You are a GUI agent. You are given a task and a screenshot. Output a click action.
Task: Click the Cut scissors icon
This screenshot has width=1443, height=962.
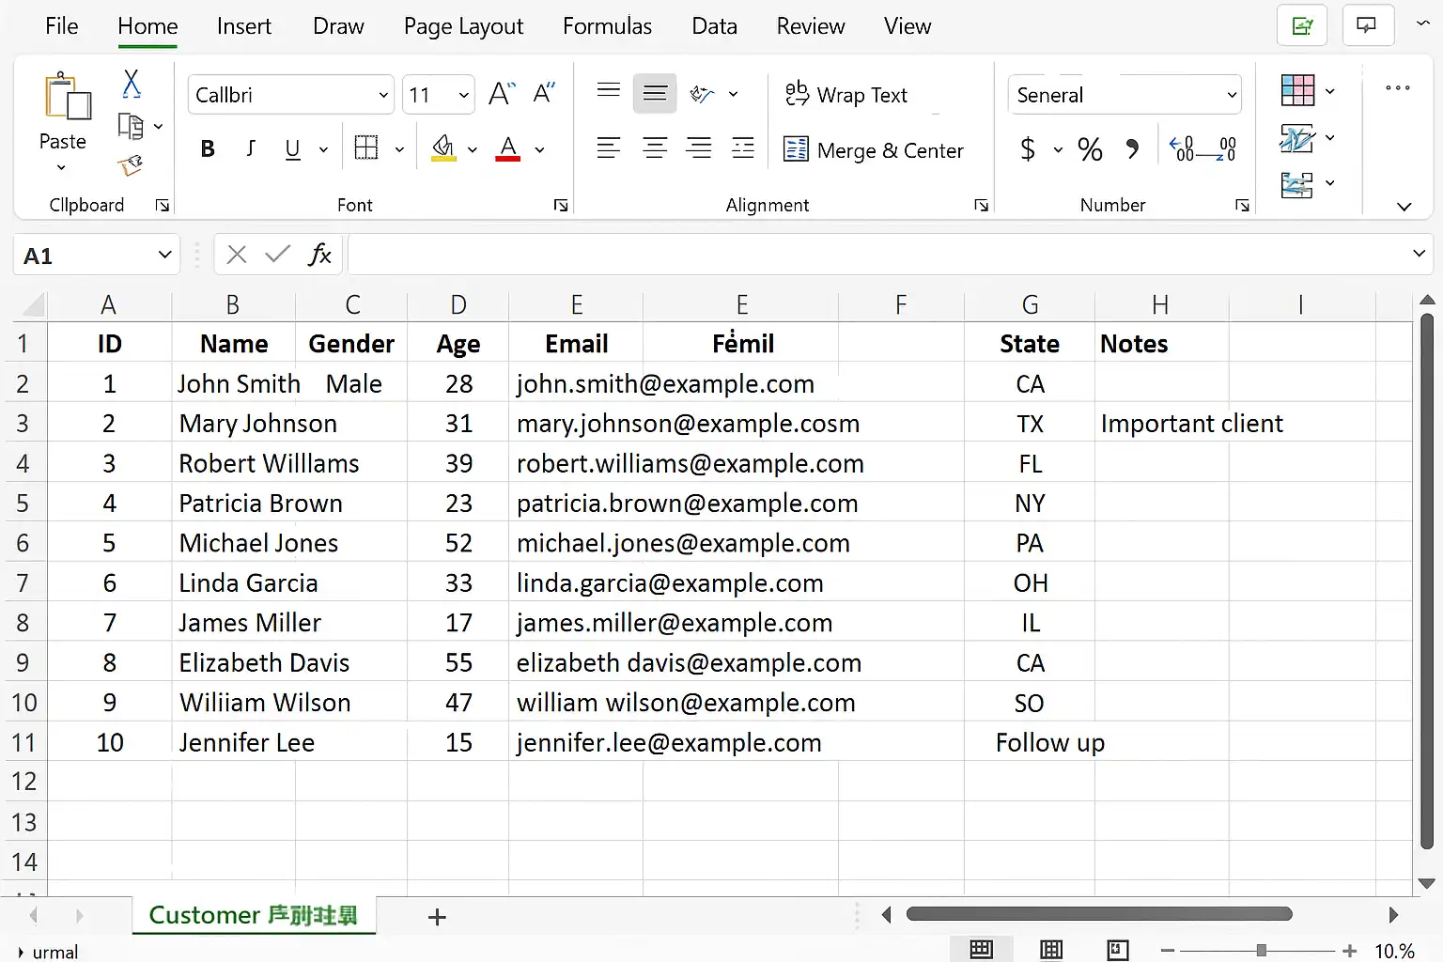click(x=132, y=84)
